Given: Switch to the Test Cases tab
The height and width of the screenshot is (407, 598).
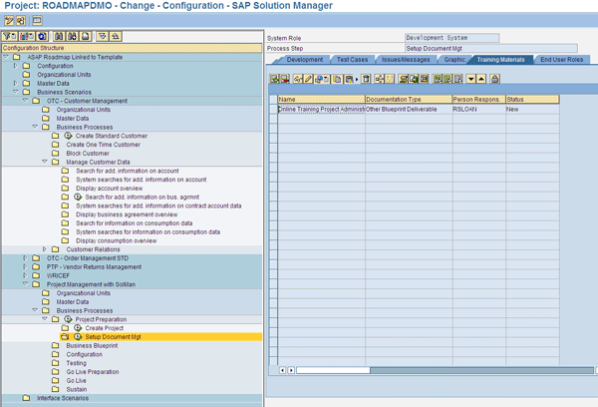Looking at the screenshot, I should coord(352,60).
